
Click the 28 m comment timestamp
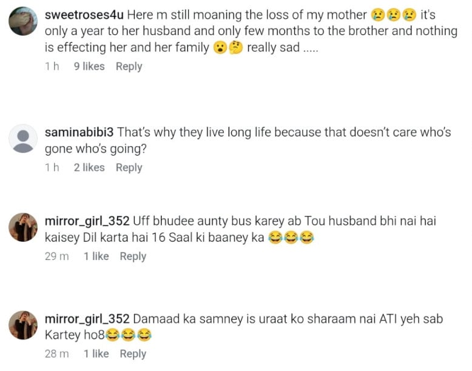pyautogui.click(x=56, y=353)
